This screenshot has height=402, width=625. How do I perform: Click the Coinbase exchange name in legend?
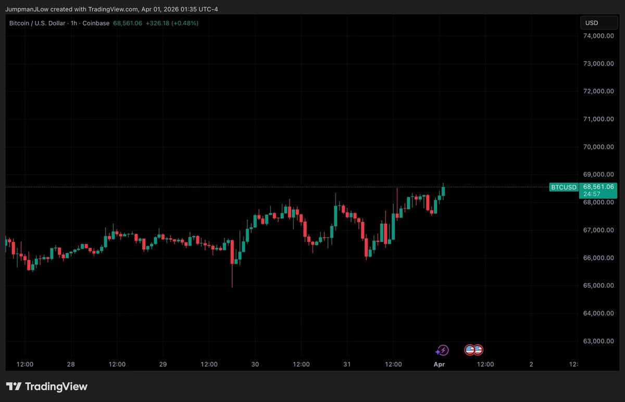[x=97, y=23]
